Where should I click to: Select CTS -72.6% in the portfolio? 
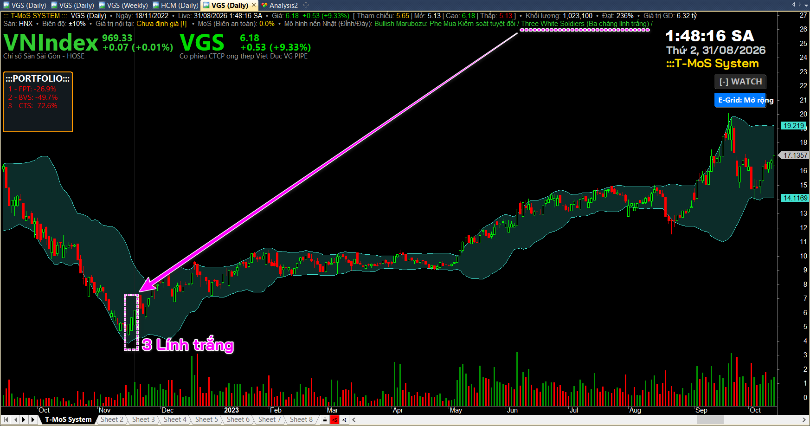click(x=32, y=106)
